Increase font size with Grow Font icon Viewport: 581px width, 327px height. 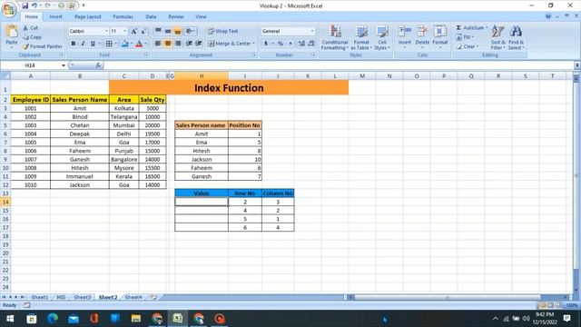(x=134, y=32)
